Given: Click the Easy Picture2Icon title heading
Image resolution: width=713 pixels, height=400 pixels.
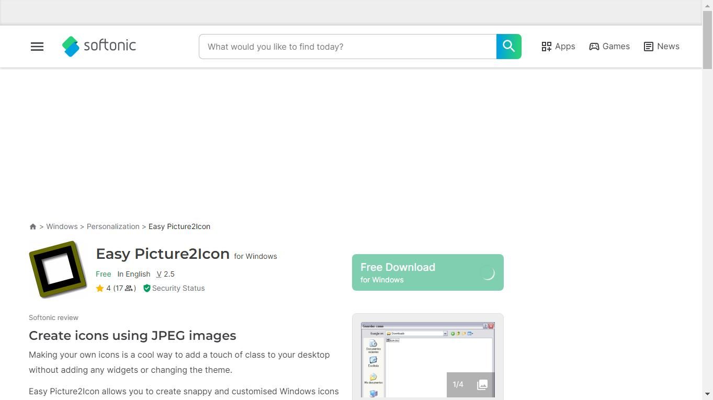Looking at the screenshot, I should [x=163, y=254].
